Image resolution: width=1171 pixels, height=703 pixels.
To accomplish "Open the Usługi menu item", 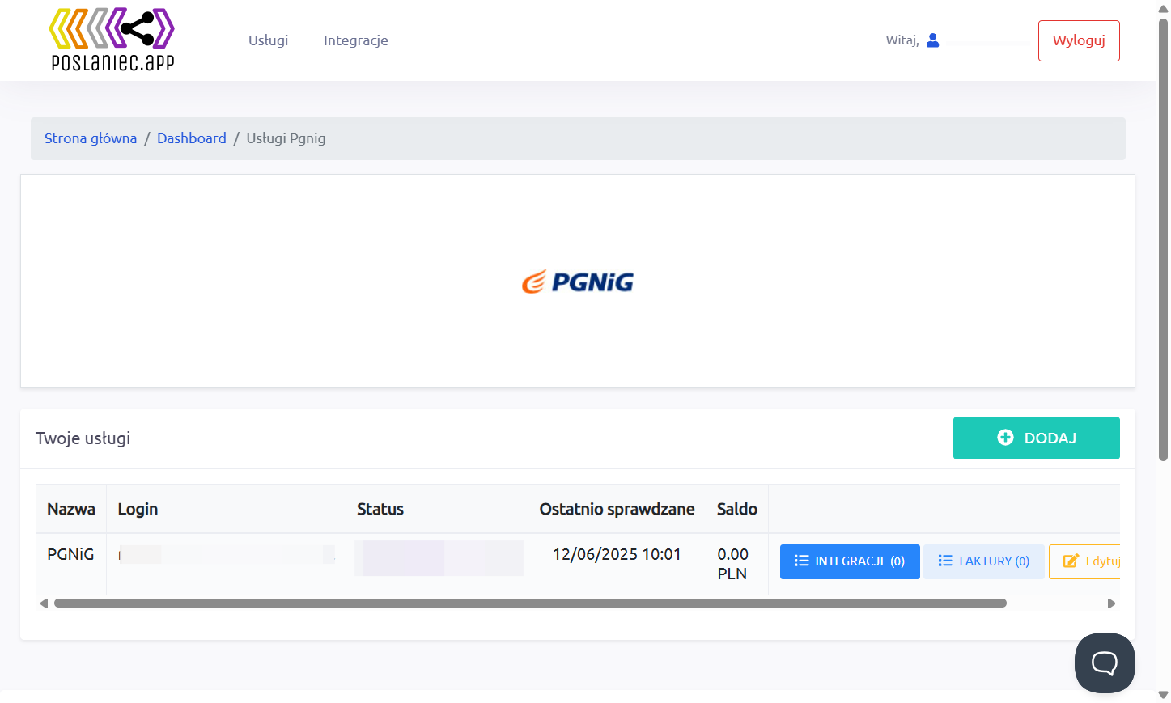I will coord(268,40).
